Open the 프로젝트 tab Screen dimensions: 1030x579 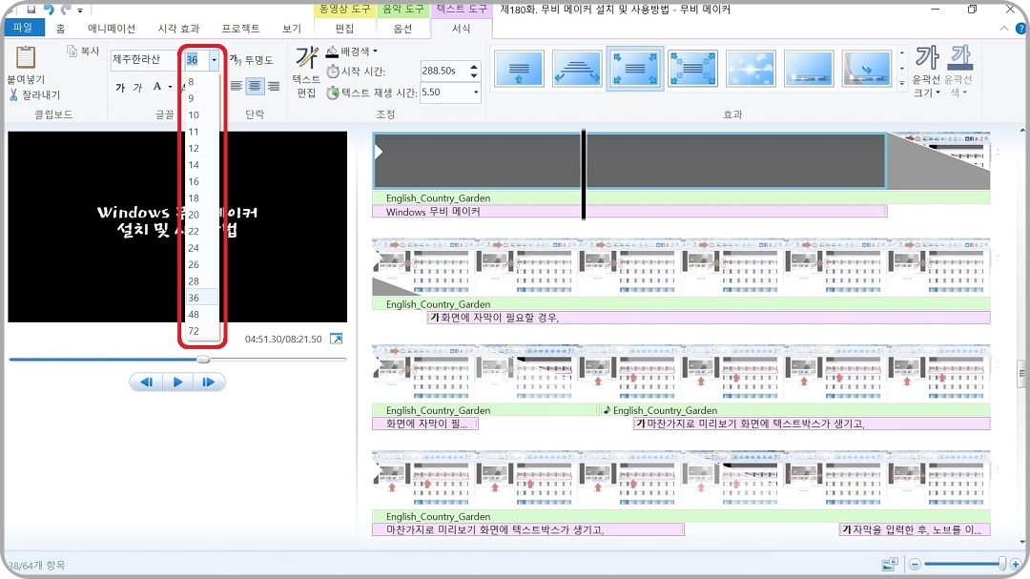point(240,29)
